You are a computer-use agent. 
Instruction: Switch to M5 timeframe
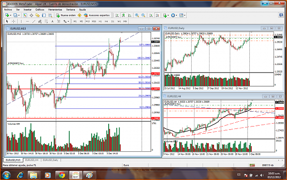pos(81,21)
